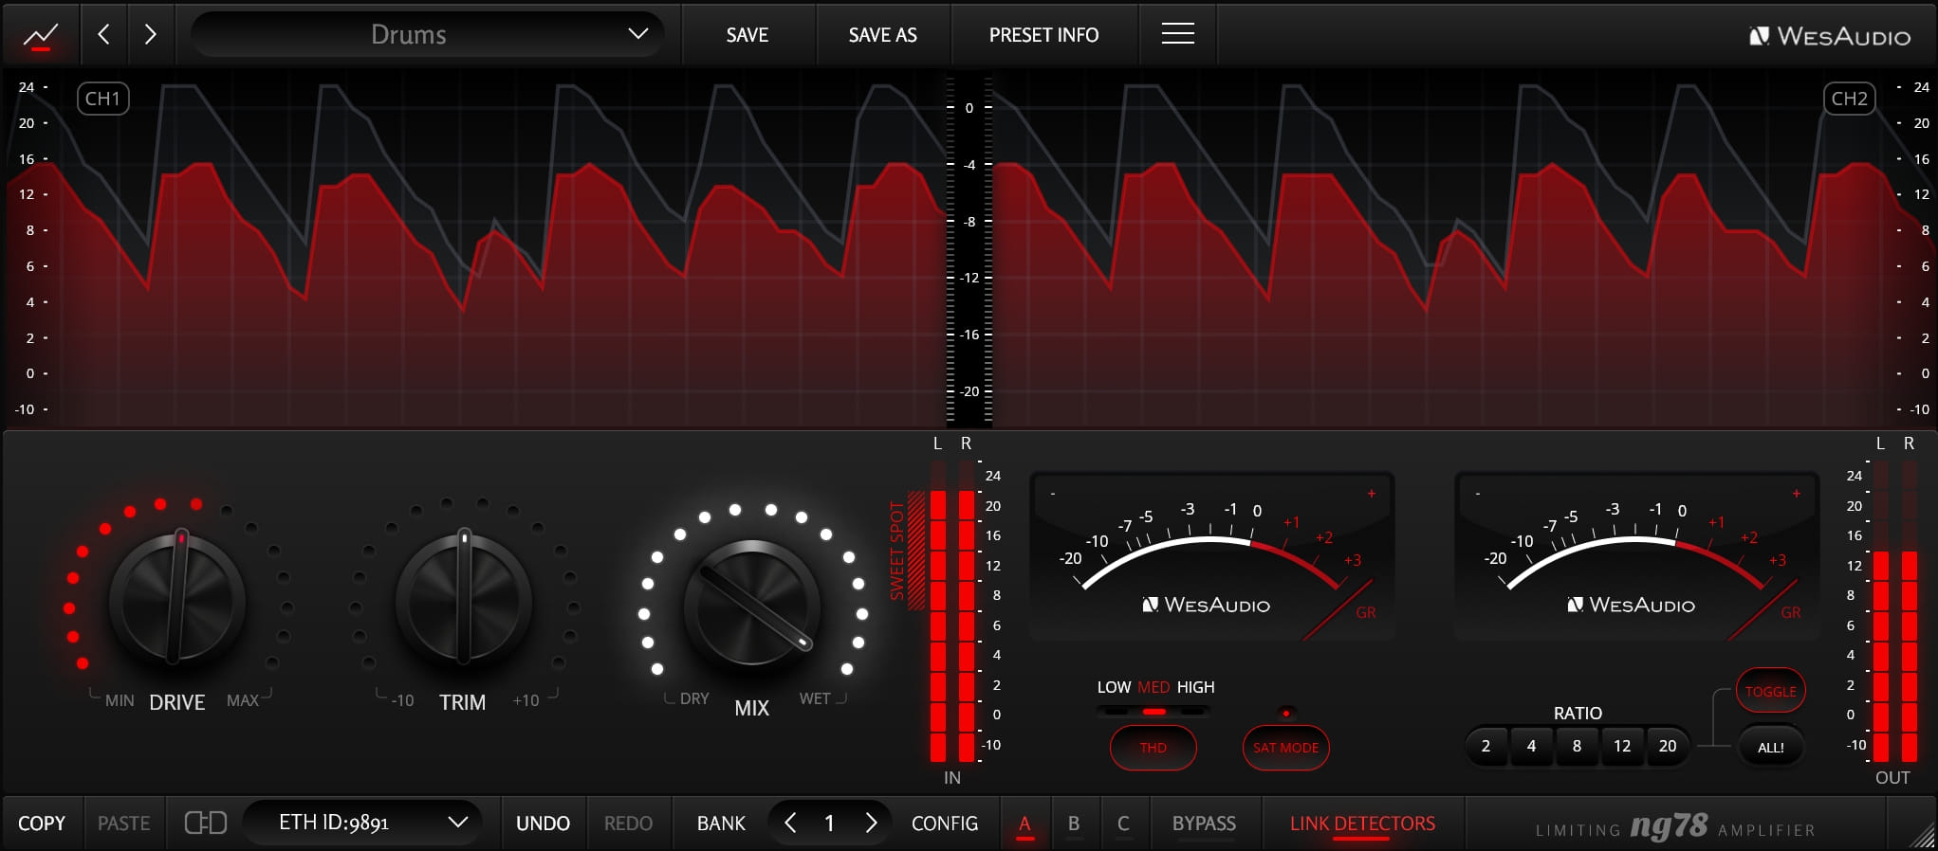Go to previous preset arrow
The height and width of the screenshot is (851, 1938).
(x=104, y=35)
